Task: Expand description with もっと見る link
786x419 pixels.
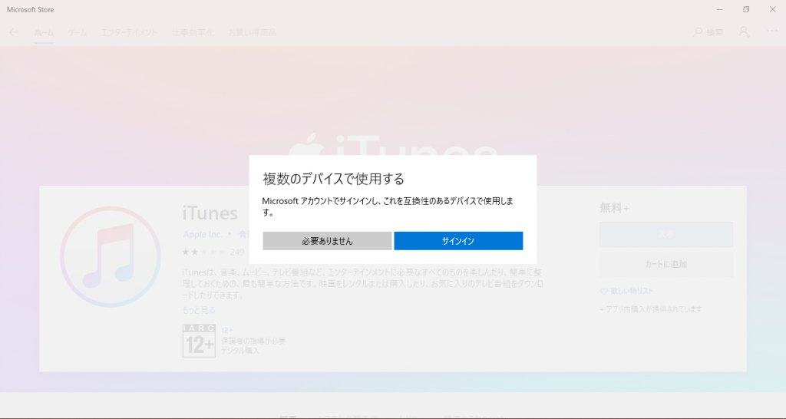Action: pyautogui.click(x=198, y=310)
